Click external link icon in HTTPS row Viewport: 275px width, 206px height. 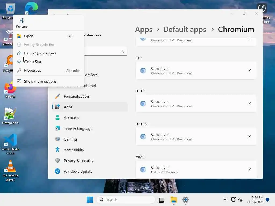[249, 137]
